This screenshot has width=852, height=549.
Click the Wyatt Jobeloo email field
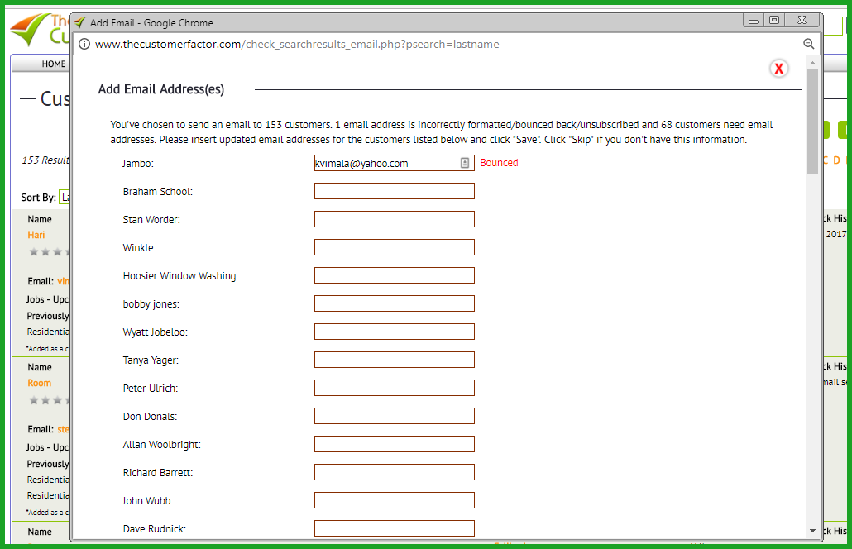click(394, 332)
